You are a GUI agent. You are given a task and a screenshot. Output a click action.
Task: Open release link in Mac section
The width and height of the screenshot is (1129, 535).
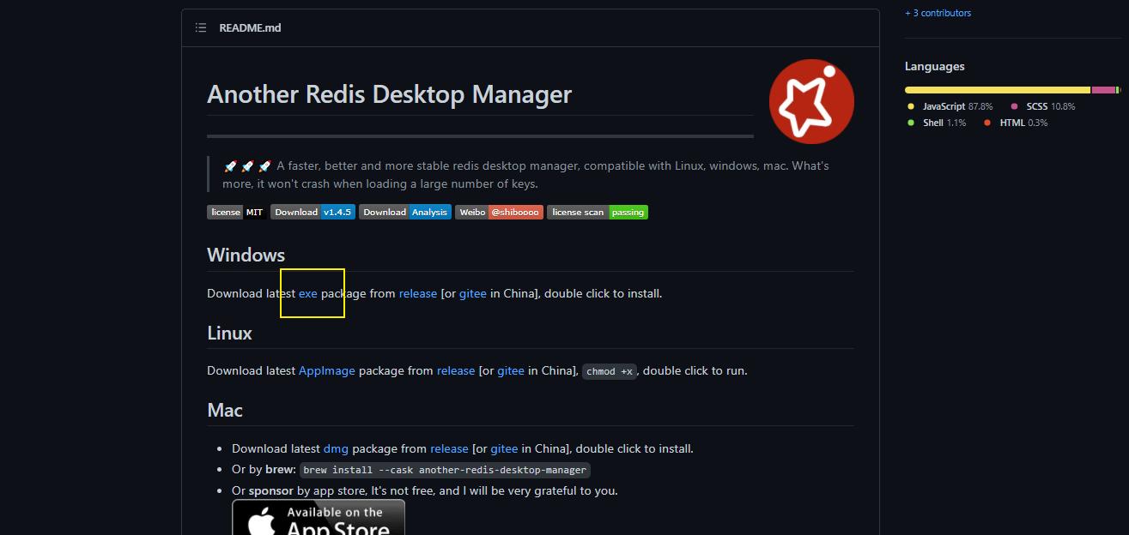(449, 448)
